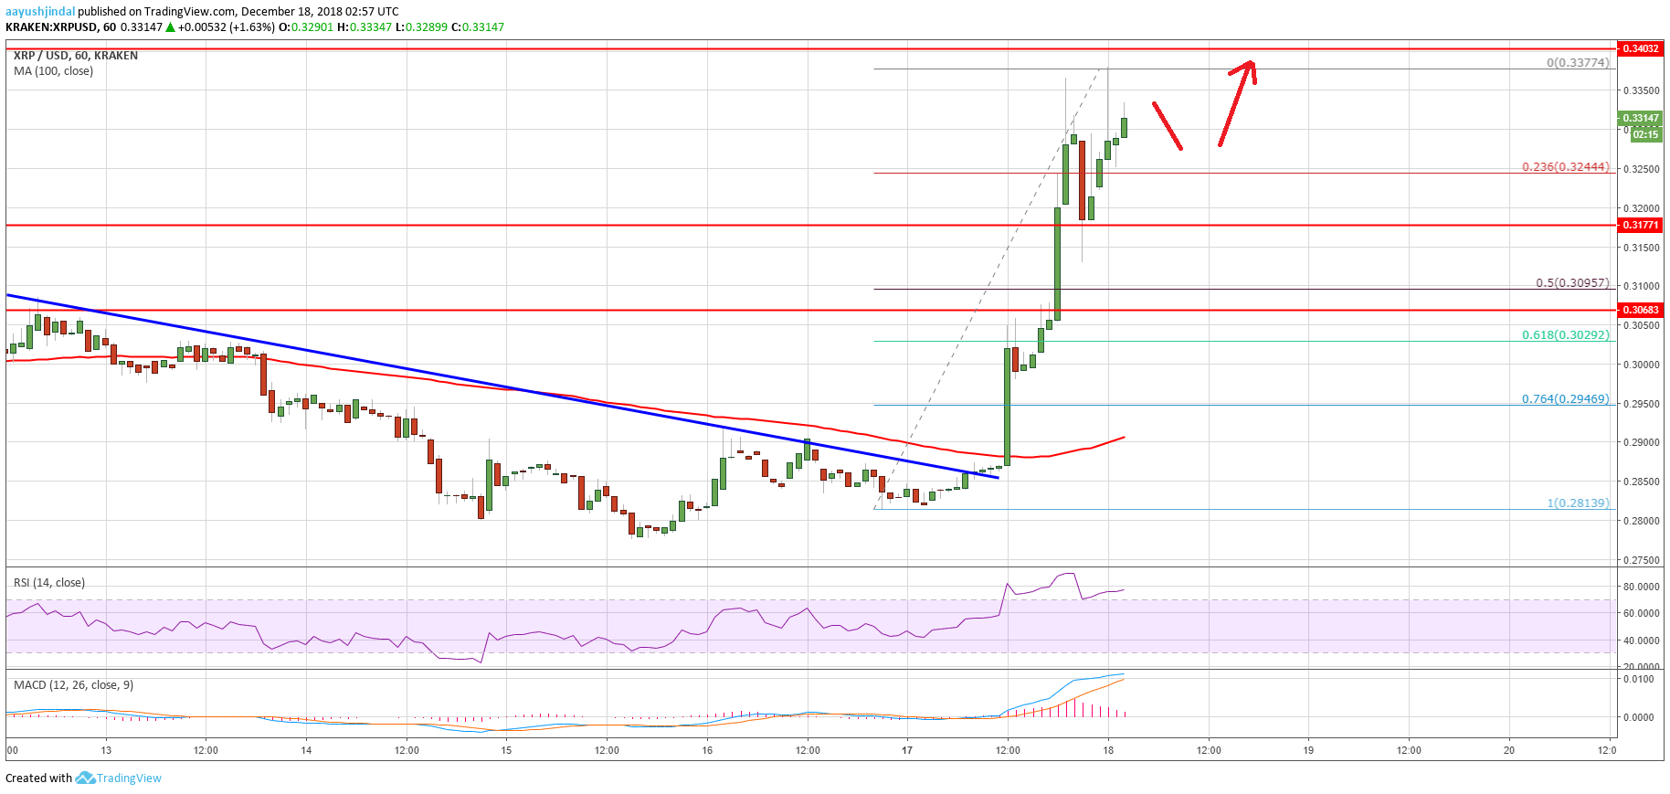Click the +0.00532 (+1.63%) change value
This screenshot has height=794, width=1670.
click(x=227, y=27)
